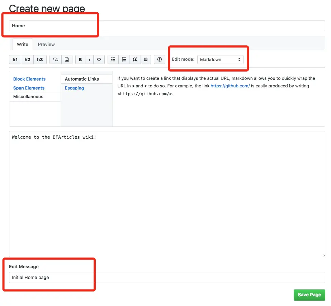Click the page title field containing Home
This screenshot has height=306, width=331.
coord(167,26)
